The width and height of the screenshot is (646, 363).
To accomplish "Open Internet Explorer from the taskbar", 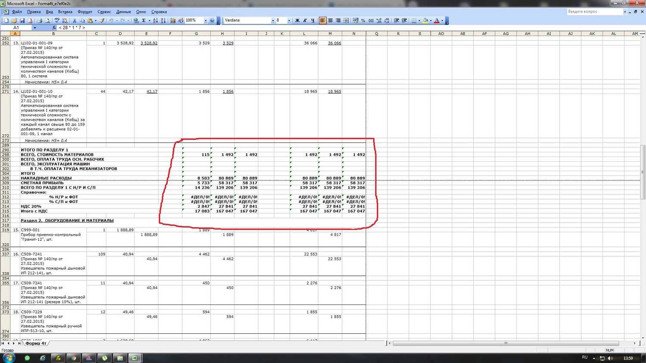I will click(x=43, y=358).
